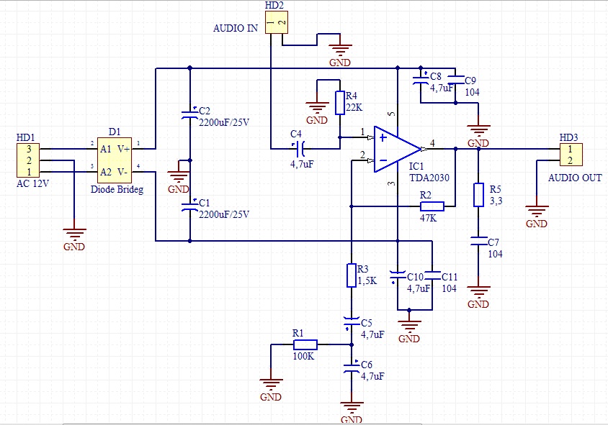608x425 pixels.
Task: Select the R2 feedback resistor
Action: pyautogui.click(x=432, y=206)
